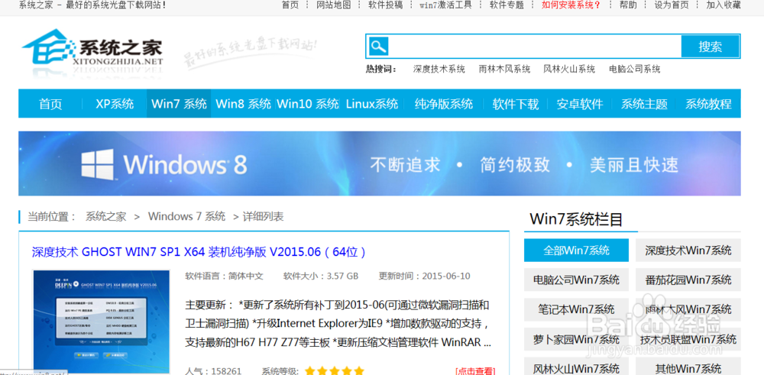Open the 软件专题 top link
This screenshot has width=764, height=375.
pos(507,5)
